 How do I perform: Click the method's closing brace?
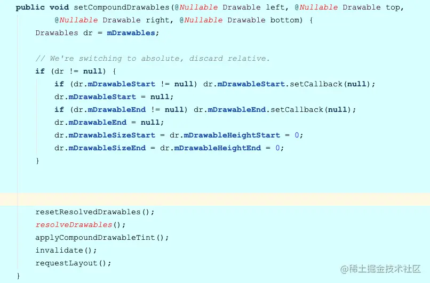tap(18, 276)
